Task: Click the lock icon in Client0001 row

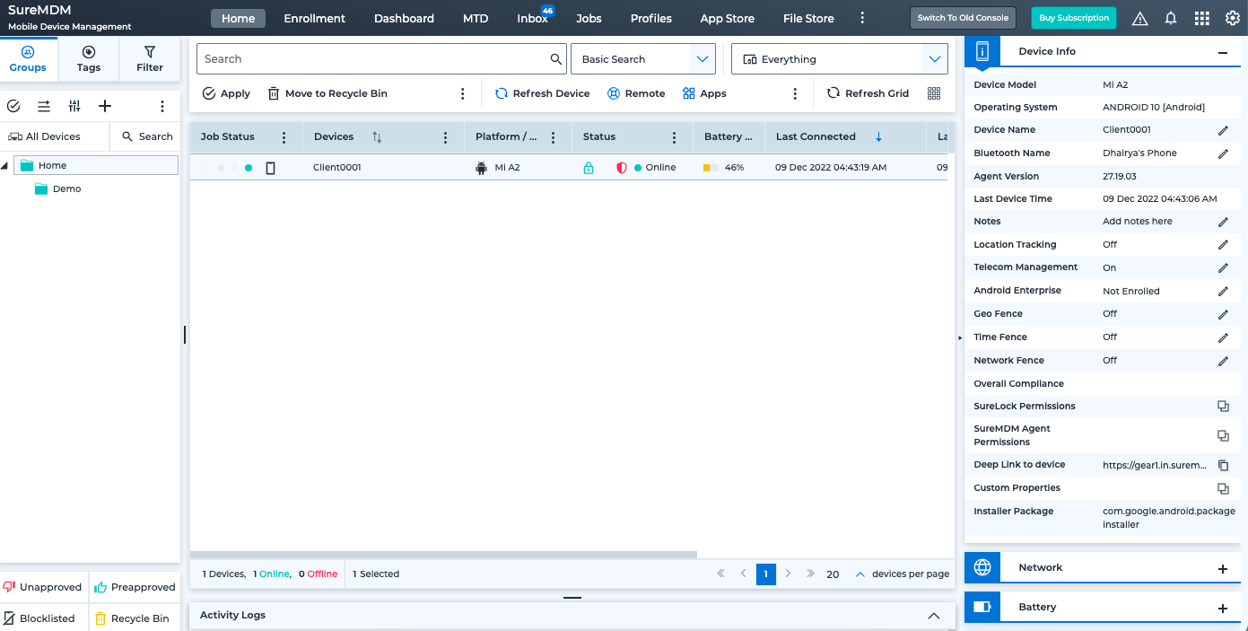Action: pos(589,168)
